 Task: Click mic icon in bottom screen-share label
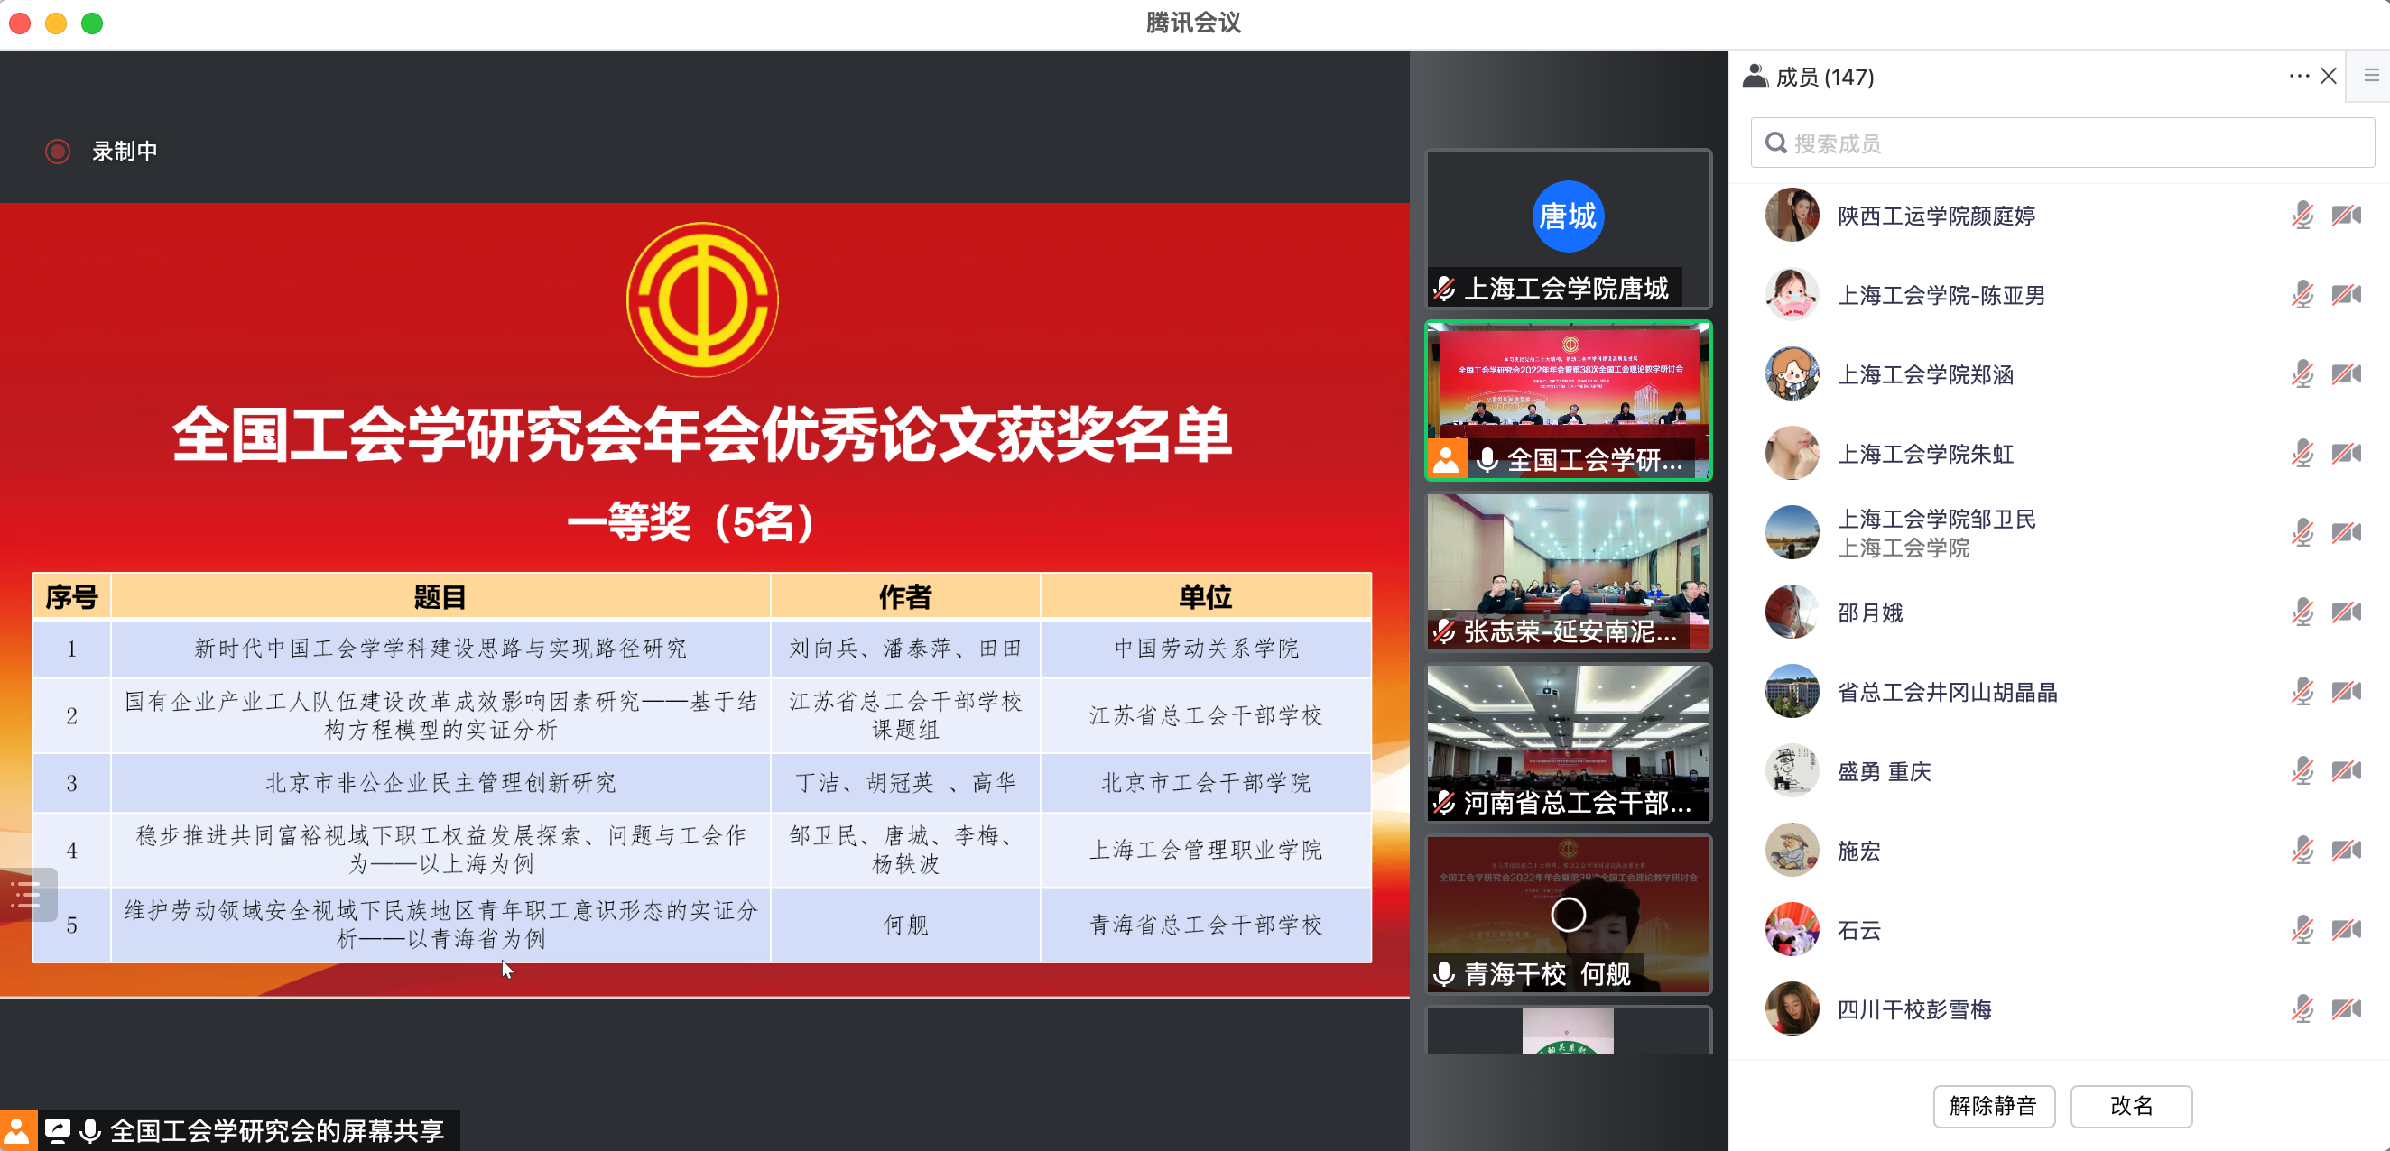(x=90, y=1130)
